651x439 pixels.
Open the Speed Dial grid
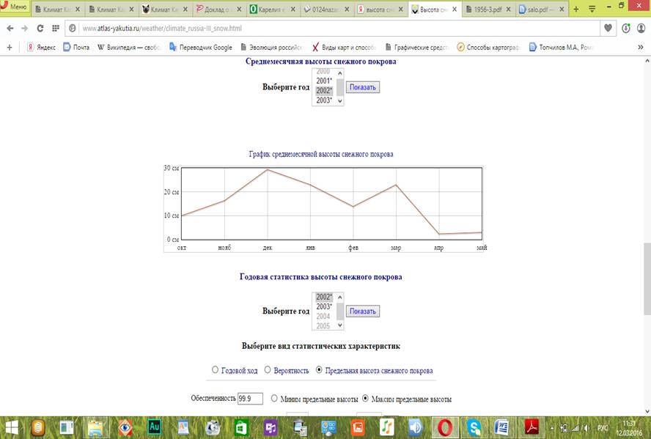[x=55, y=28]
